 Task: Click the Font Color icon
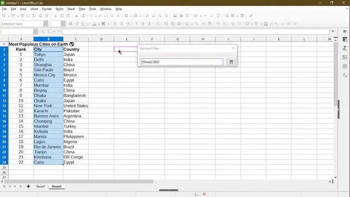point(94,24)
